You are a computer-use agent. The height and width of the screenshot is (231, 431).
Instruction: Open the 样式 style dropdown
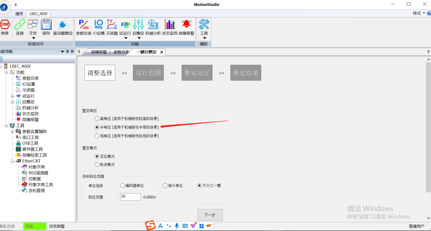point(419,13)
